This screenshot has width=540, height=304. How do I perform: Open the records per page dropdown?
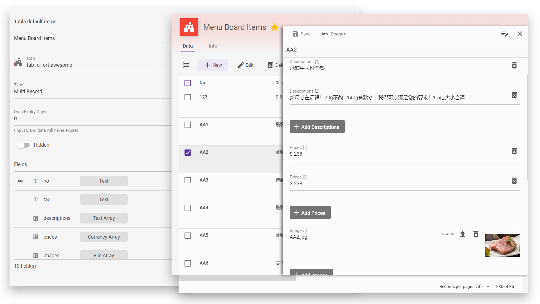point(488,287)
